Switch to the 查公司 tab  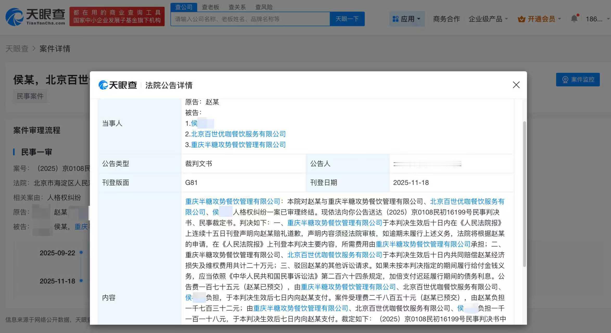pos(183,7)
